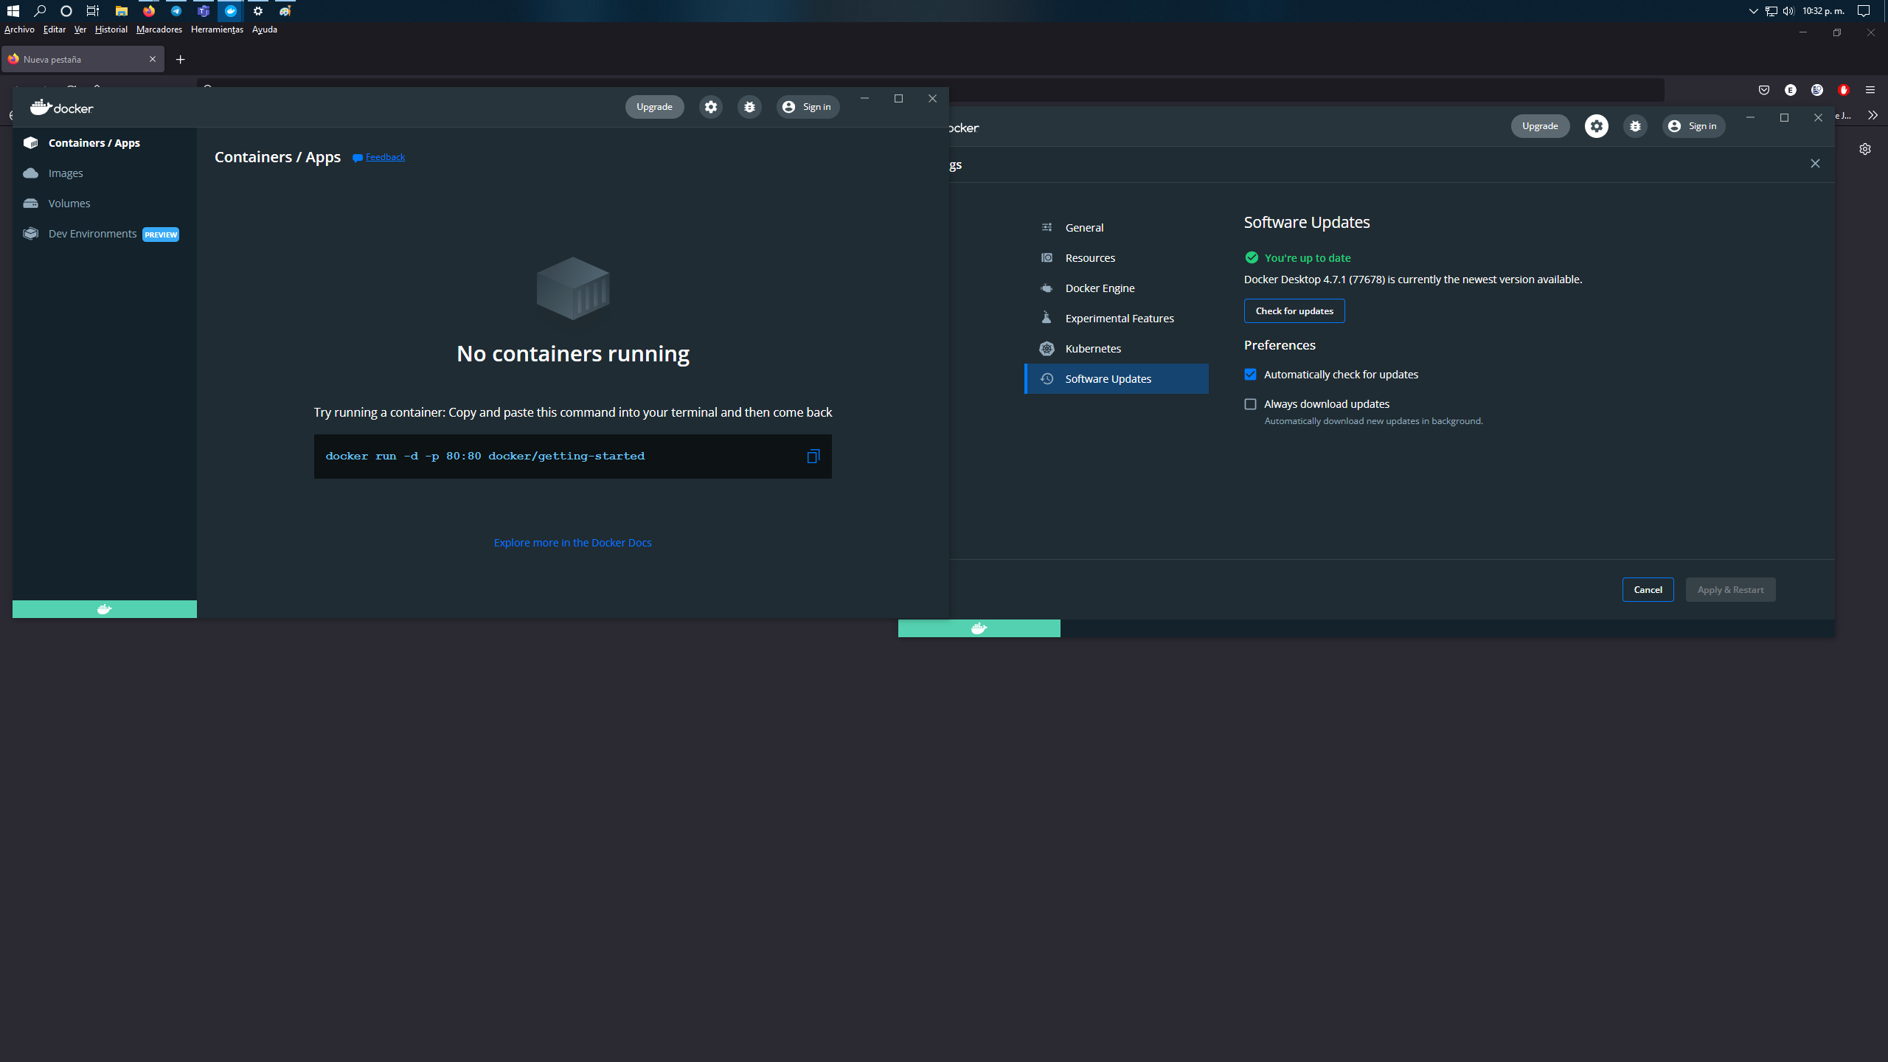Open General settings section

(x=1117, y=228)
